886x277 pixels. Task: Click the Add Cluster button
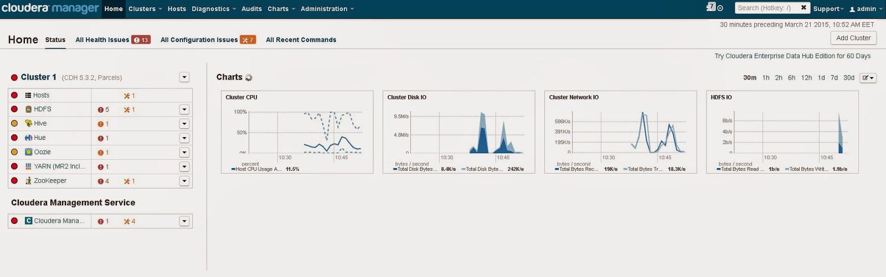tap(853, 38)
